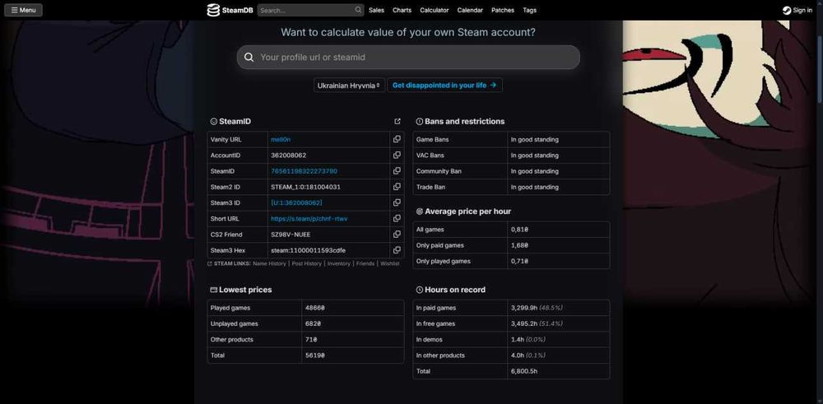This screenshot has height=404, width=823.
Task: Click the Unplayed games price value
Action: point(313,323)
